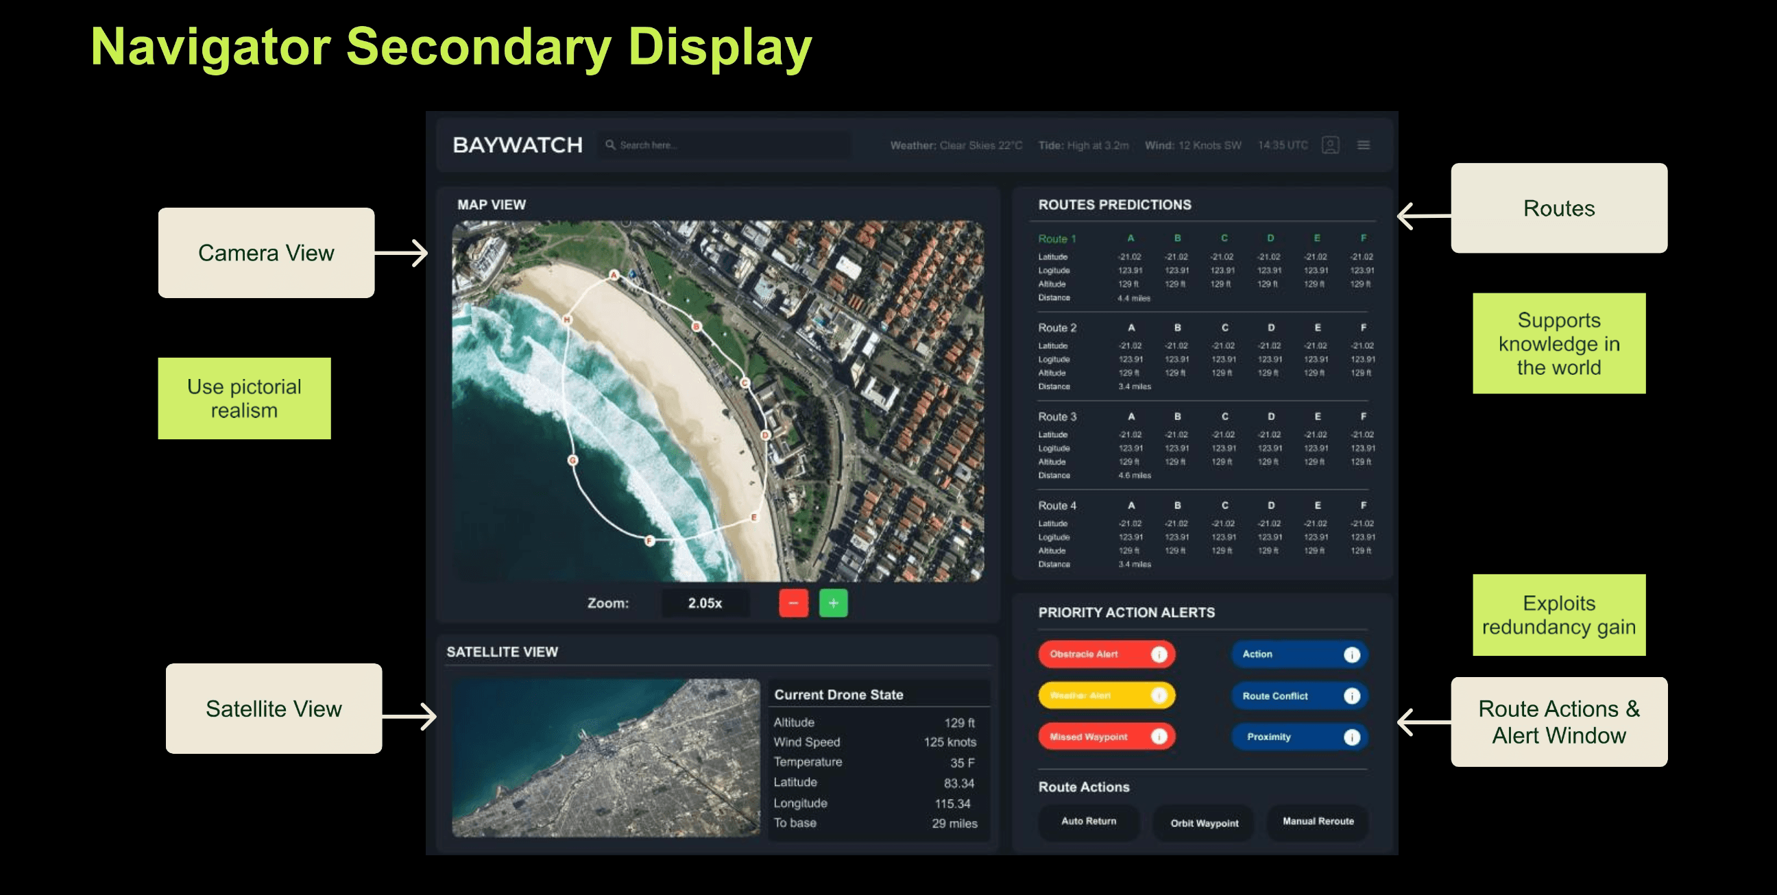Click inside the Search here field
The image size is (1777, 895).
tap(725, 145)
